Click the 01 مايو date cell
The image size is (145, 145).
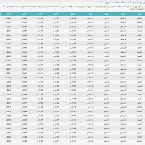[x=107, y=95]
